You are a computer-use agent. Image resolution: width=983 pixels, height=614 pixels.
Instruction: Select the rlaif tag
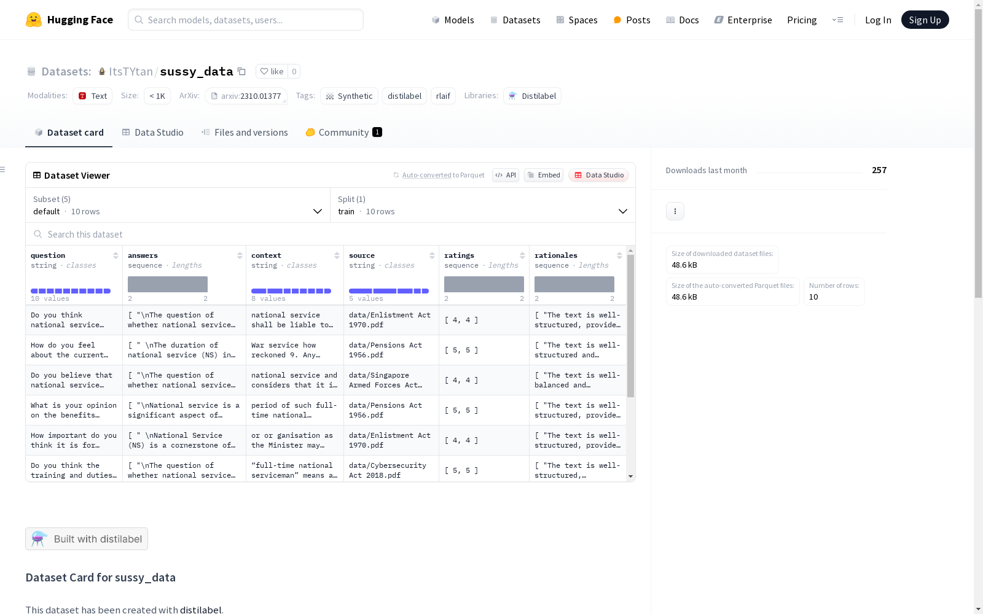click(443, 96)
